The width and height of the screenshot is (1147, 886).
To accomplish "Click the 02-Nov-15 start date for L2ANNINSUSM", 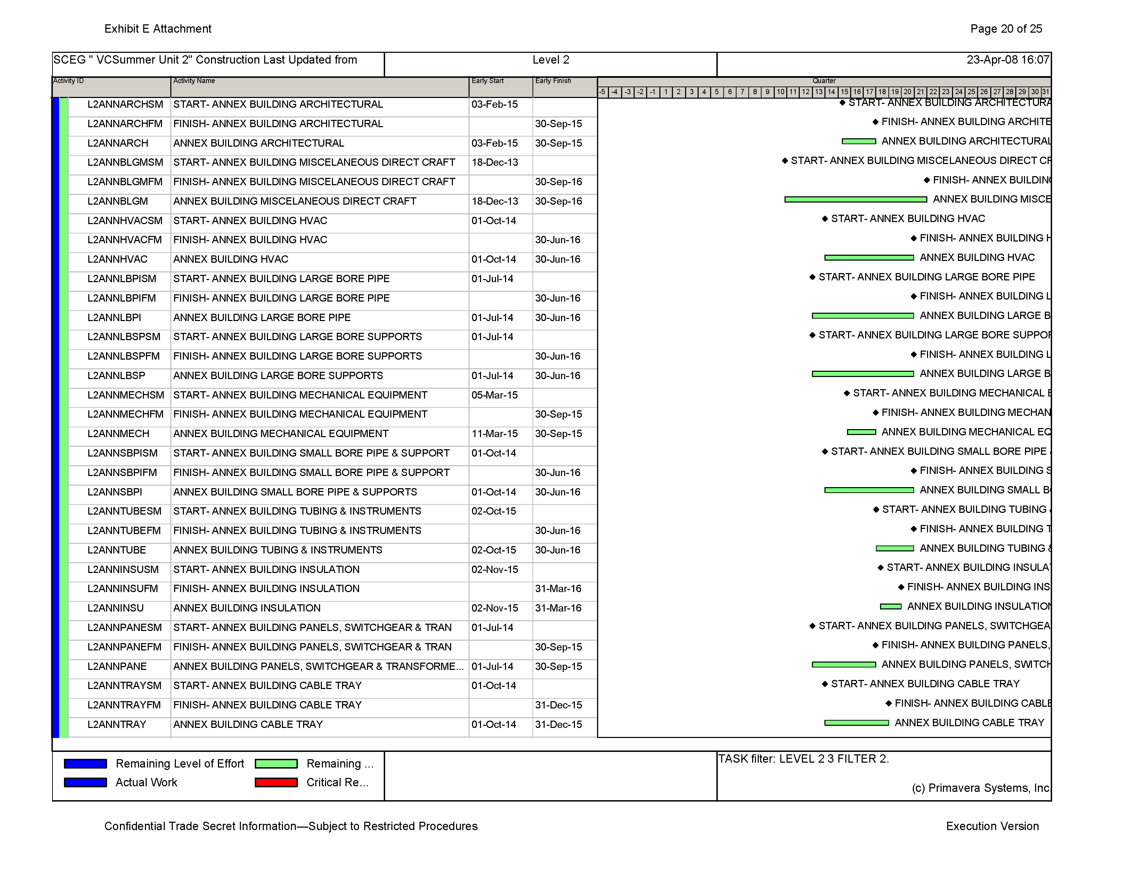I will point(495,569).
